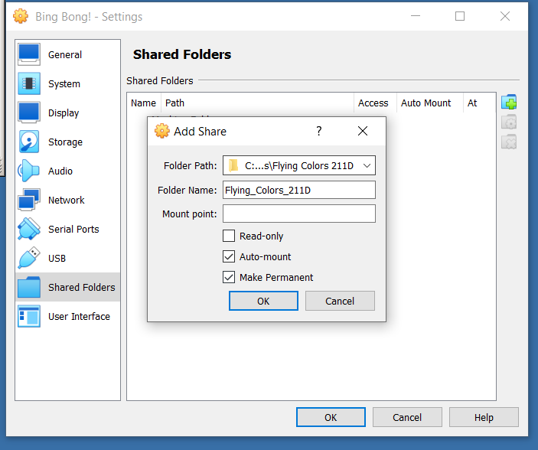
Task: Uncheck the Auto-mount checkbox
Action: (x=229, y=256)
